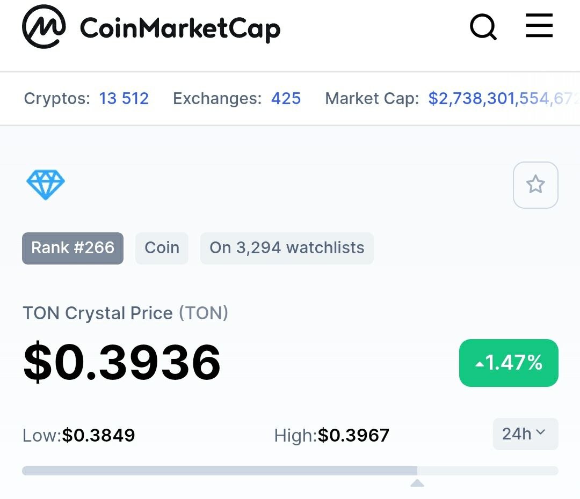Image resolution: width=580 pixels, height=499 pixels.
Task: Expand the 24h time range dropdown
Action: tap(526, 434)
